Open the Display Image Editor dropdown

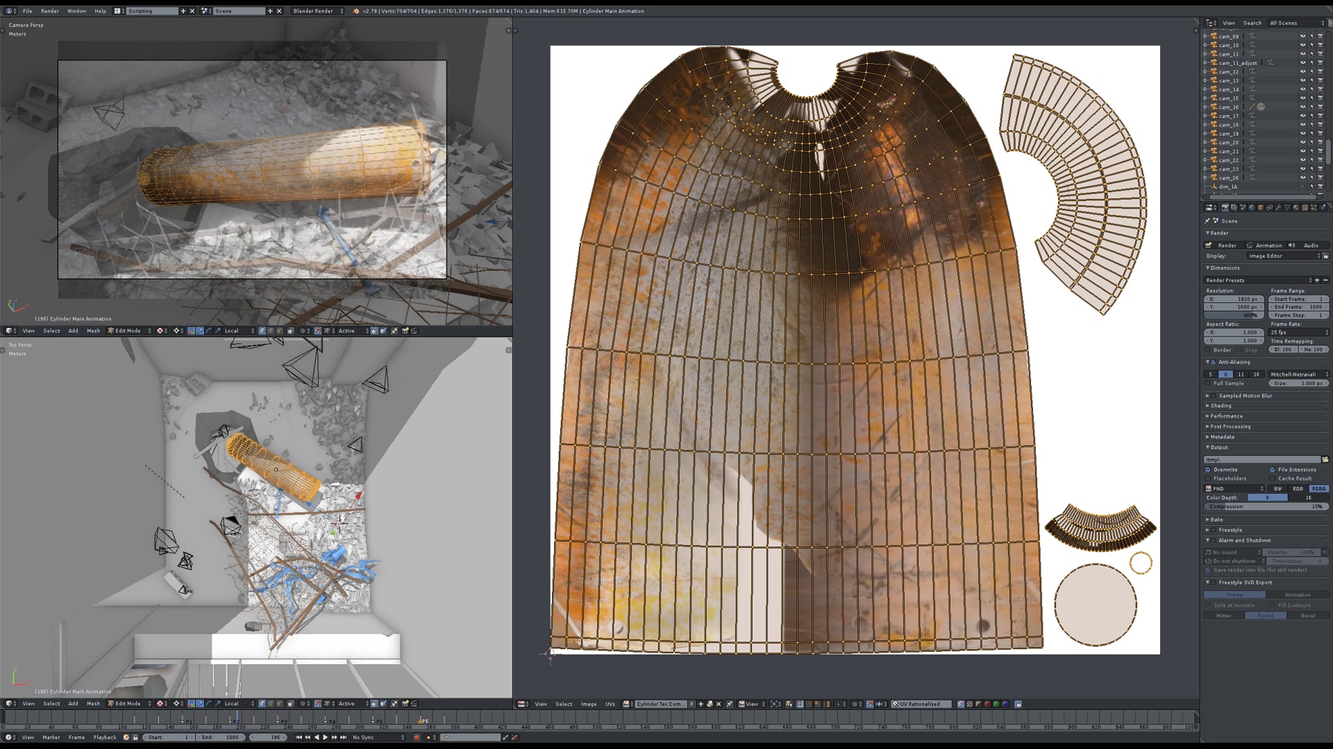1284,256
